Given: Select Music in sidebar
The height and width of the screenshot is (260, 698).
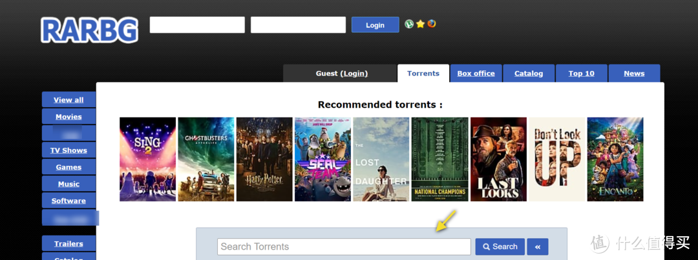Looking at the screenshot, I should [69, 184].
